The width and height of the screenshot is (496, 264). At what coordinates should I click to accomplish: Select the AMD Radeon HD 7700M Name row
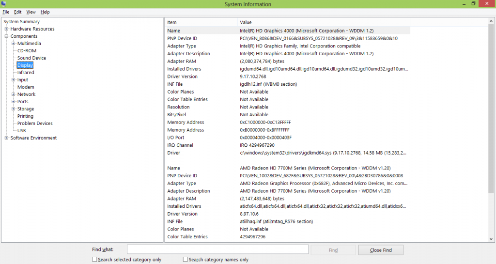pyautogui.click(x=288, y=168)
